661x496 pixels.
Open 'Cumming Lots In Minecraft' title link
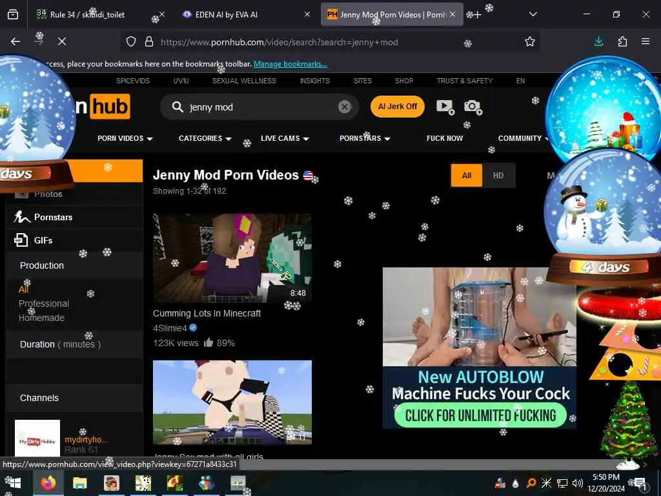(207, 313)
